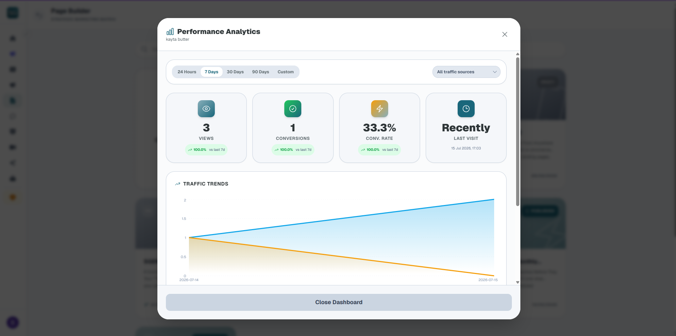Click the user avatar in background sidebar
Image resolution: width=676 pixels, height=336 pixels.
pyautogui.click(x=13, y=323)
